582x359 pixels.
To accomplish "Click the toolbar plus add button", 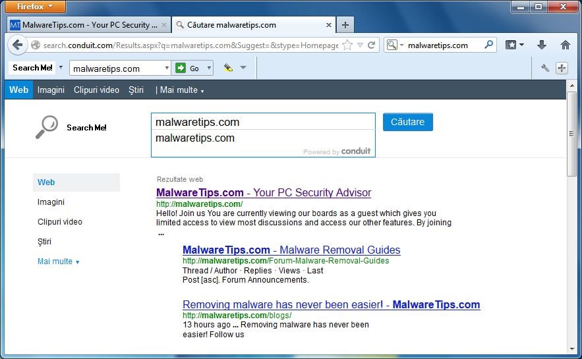I will click(562, 68).
